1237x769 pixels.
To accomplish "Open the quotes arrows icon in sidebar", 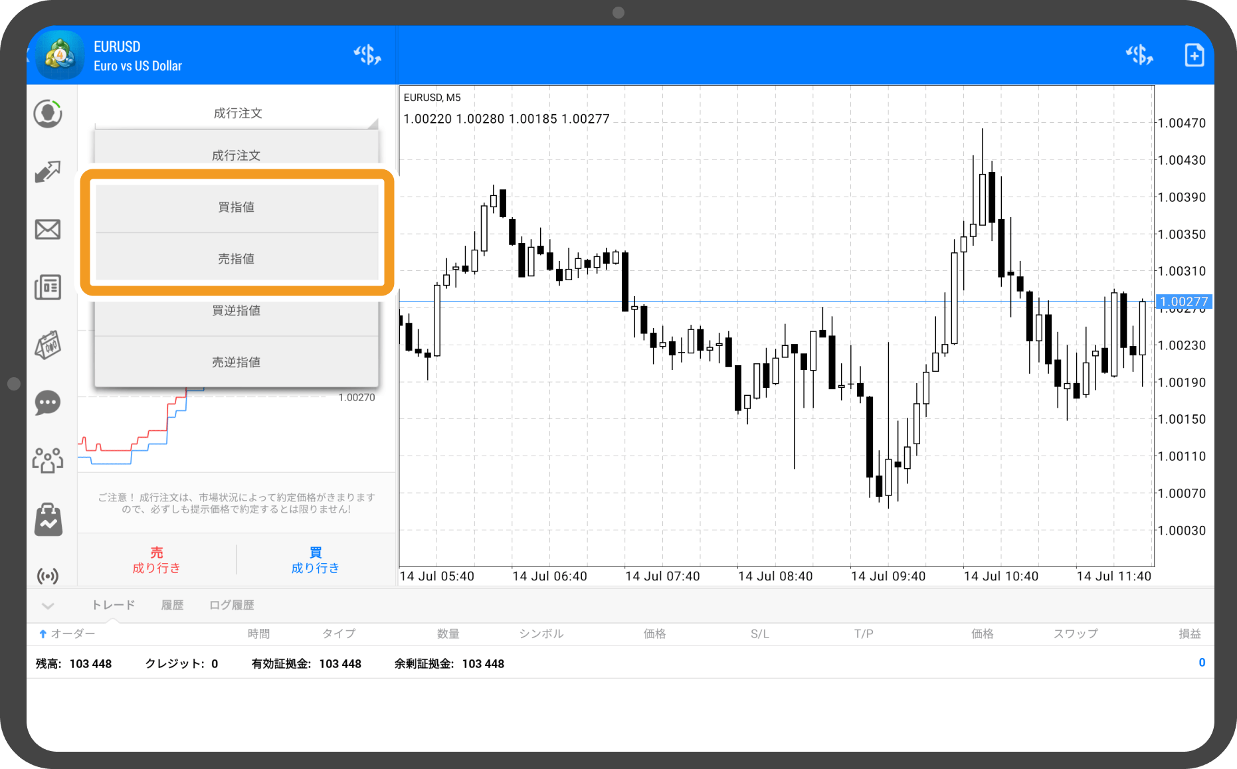I will 48,171.
